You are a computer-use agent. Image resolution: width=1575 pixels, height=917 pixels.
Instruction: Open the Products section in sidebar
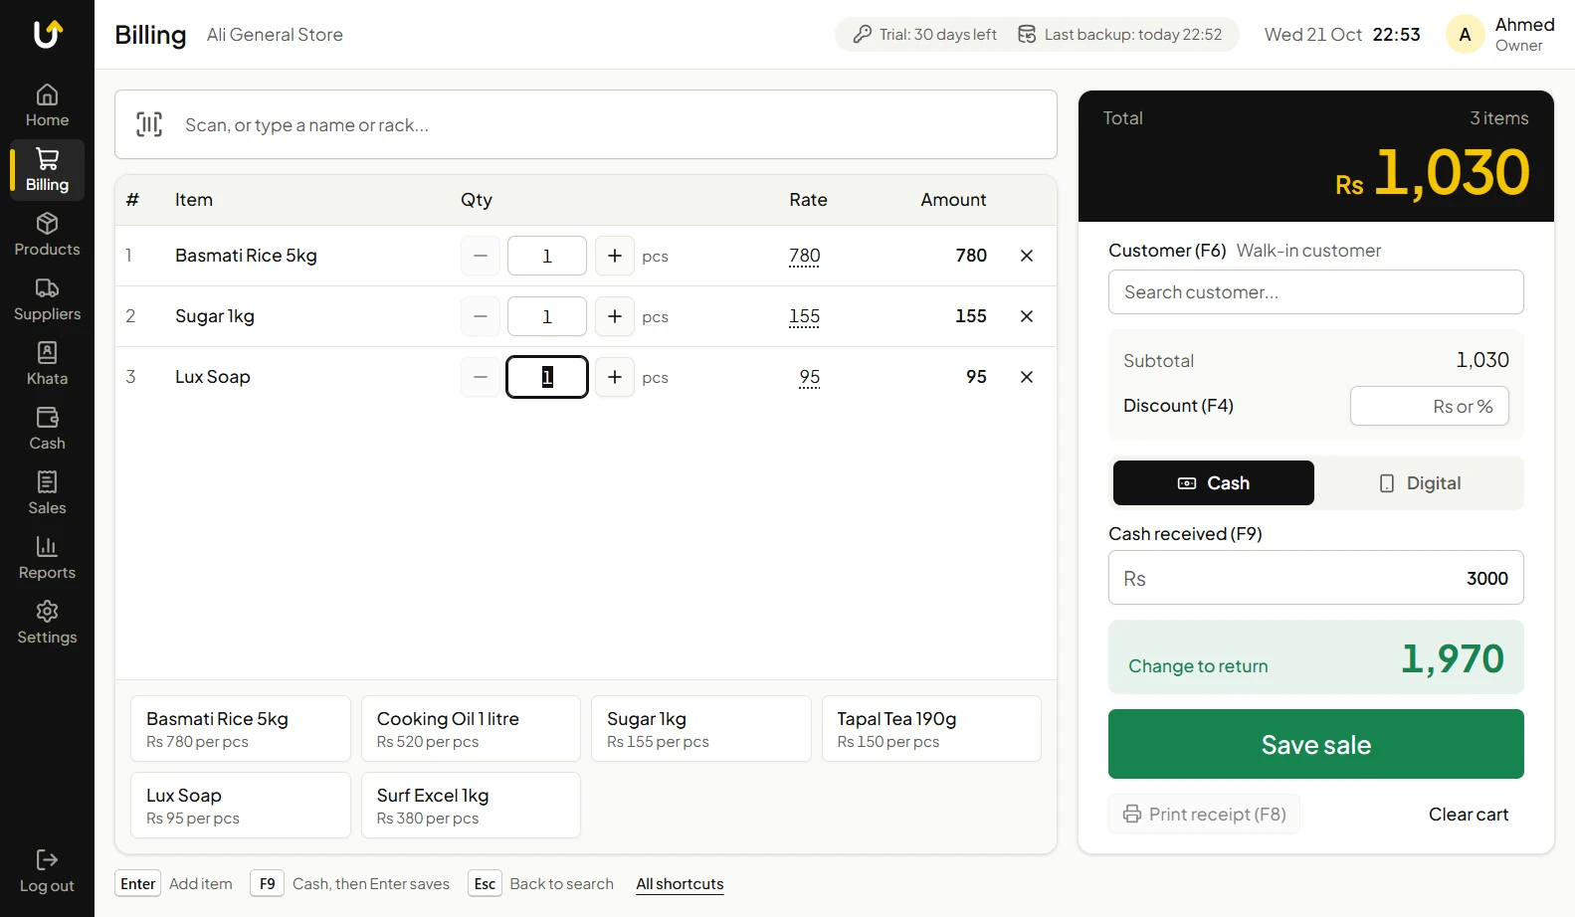coord(47,236)
